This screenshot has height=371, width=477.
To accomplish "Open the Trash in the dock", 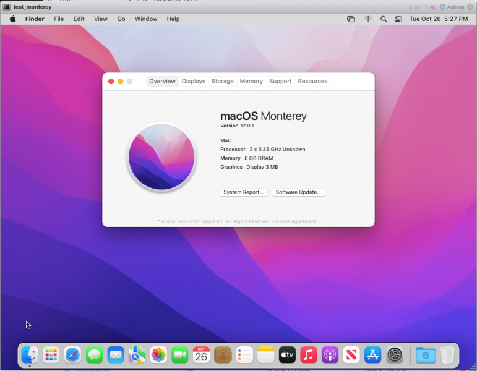I will pyautogui.click(x=447, y=355).
